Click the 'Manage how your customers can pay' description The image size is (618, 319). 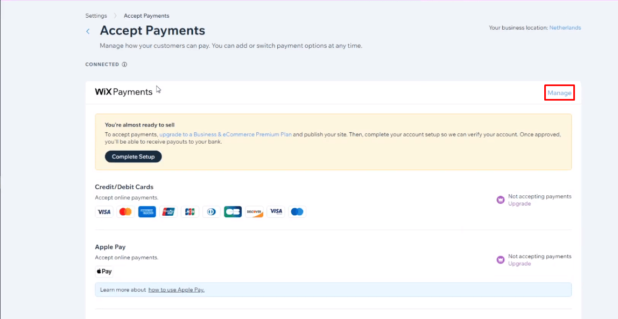point(231,46)
